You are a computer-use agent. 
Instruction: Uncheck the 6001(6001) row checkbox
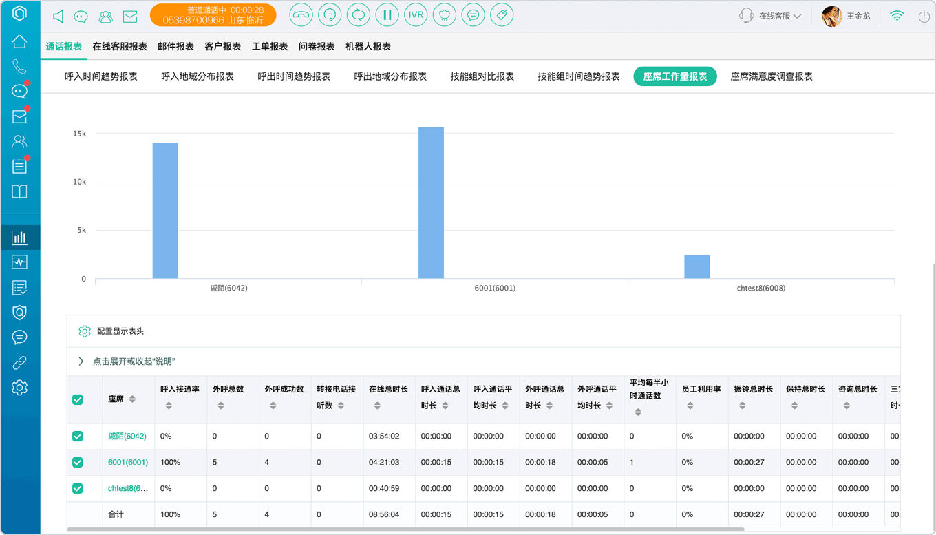coord(78,463)
